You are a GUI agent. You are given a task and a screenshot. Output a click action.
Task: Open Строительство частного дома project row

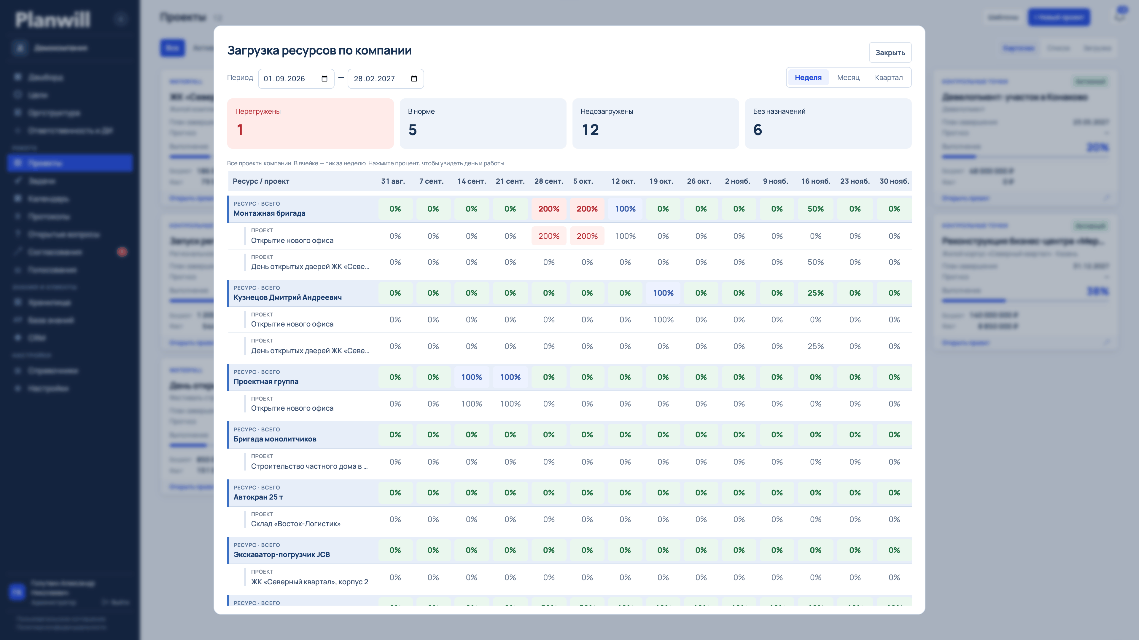click(569, 462)
